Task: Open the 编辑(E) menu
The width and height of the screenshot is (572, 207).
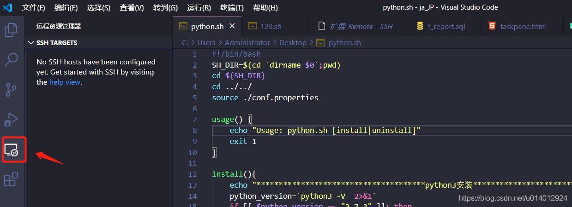Action: tap(66, 7)
